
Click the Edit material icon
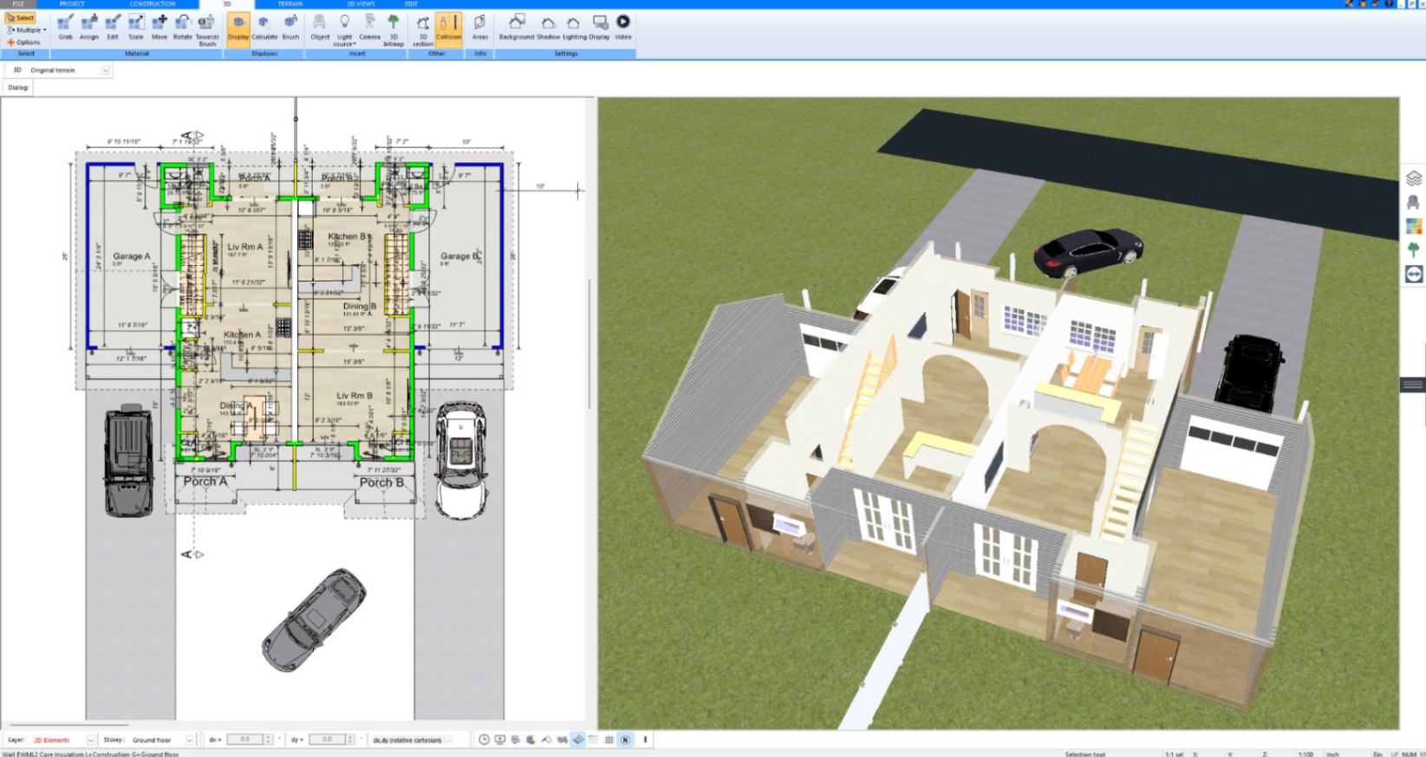113,28
